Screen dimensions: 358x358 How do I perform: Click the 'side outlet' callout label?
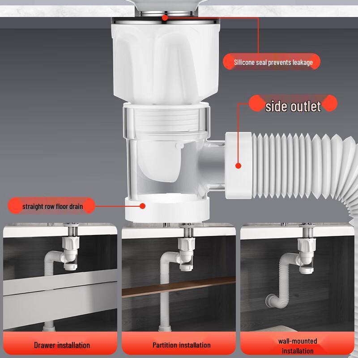[x=293, y=106]
